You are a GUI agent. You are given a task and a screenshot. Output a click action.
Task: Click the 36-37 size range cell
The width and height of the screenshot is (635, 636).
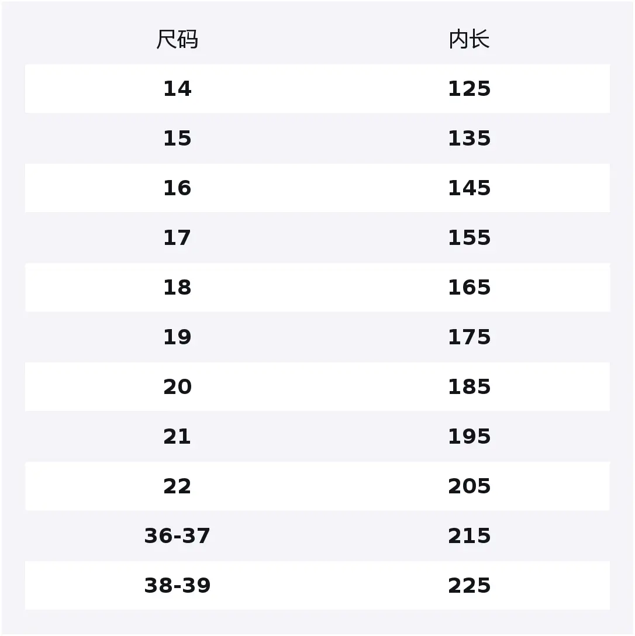point(177,536)
